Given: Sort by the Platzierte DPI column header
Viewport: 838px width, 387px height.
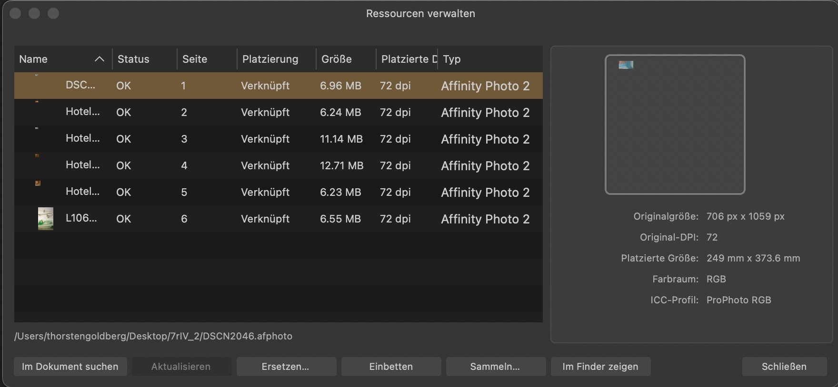Looking at the screenshot, I should (x=407, y=59).
